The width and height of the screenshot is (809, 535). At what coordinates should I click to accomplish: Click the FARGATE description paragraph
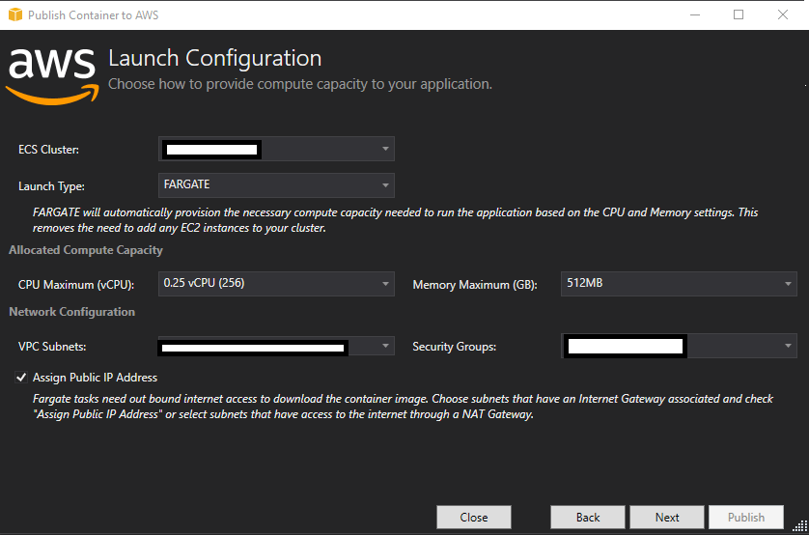[x=395, y=220]
